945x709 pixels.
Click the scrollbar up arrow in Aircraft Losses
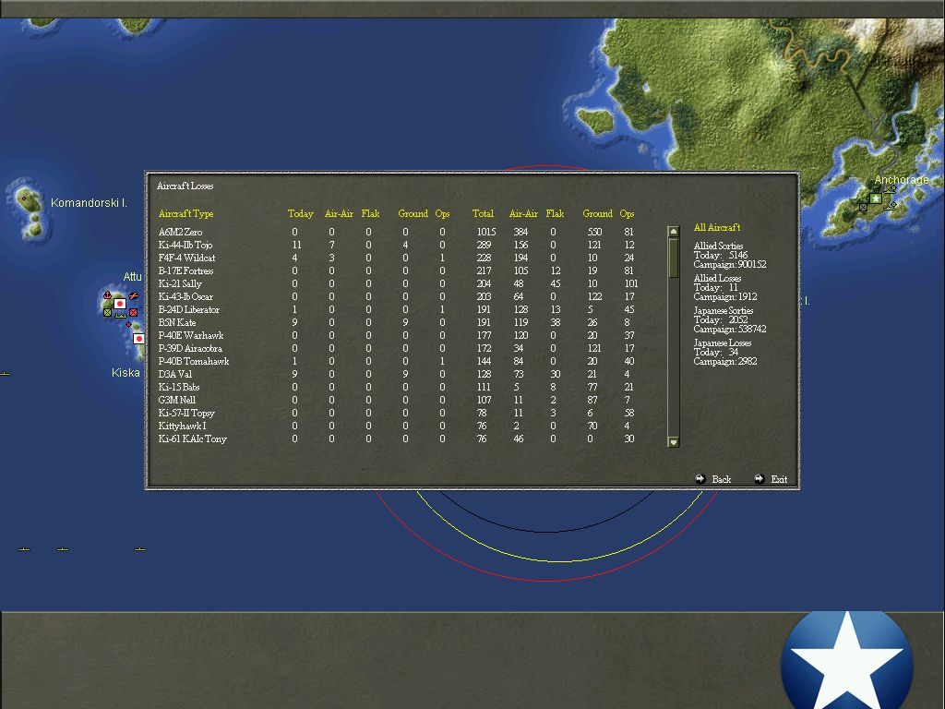pos(674,232)
